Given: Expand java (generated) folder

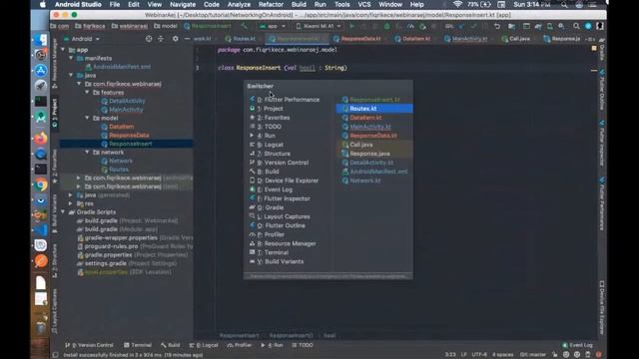Looking at the screenshot, I should tap(71, 195).
